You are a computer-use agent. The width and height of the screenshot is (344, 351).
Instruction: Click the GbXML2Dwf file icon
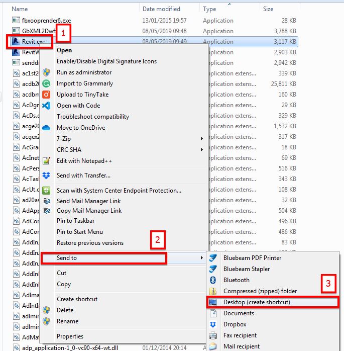pos(16,31)
